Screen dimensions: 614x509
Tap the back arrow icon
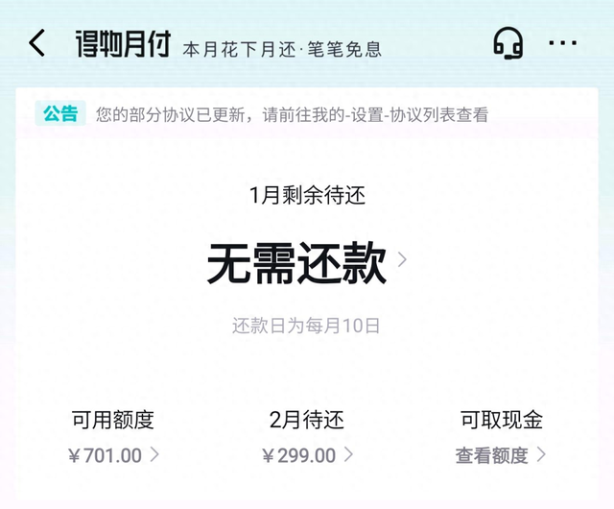[36, 43]
